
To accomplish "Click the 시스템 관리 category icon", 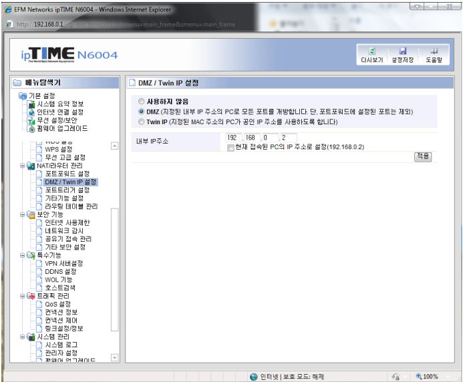I will click(31, 337).
